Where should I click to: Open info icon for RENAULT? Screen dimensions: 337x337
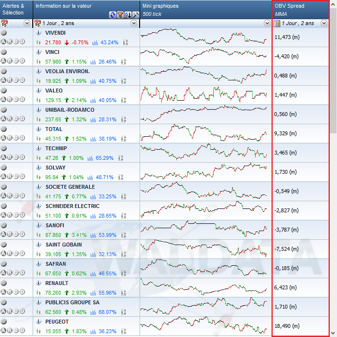pyautogui.click(x=39, y=283)
